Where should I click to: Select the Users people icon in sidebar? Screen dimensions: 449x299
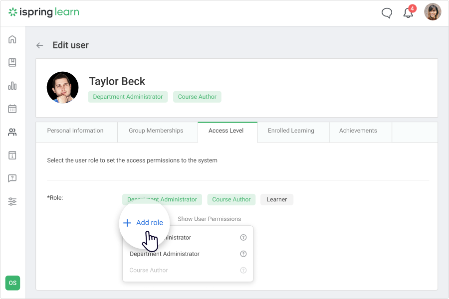[x=12, y=132]
